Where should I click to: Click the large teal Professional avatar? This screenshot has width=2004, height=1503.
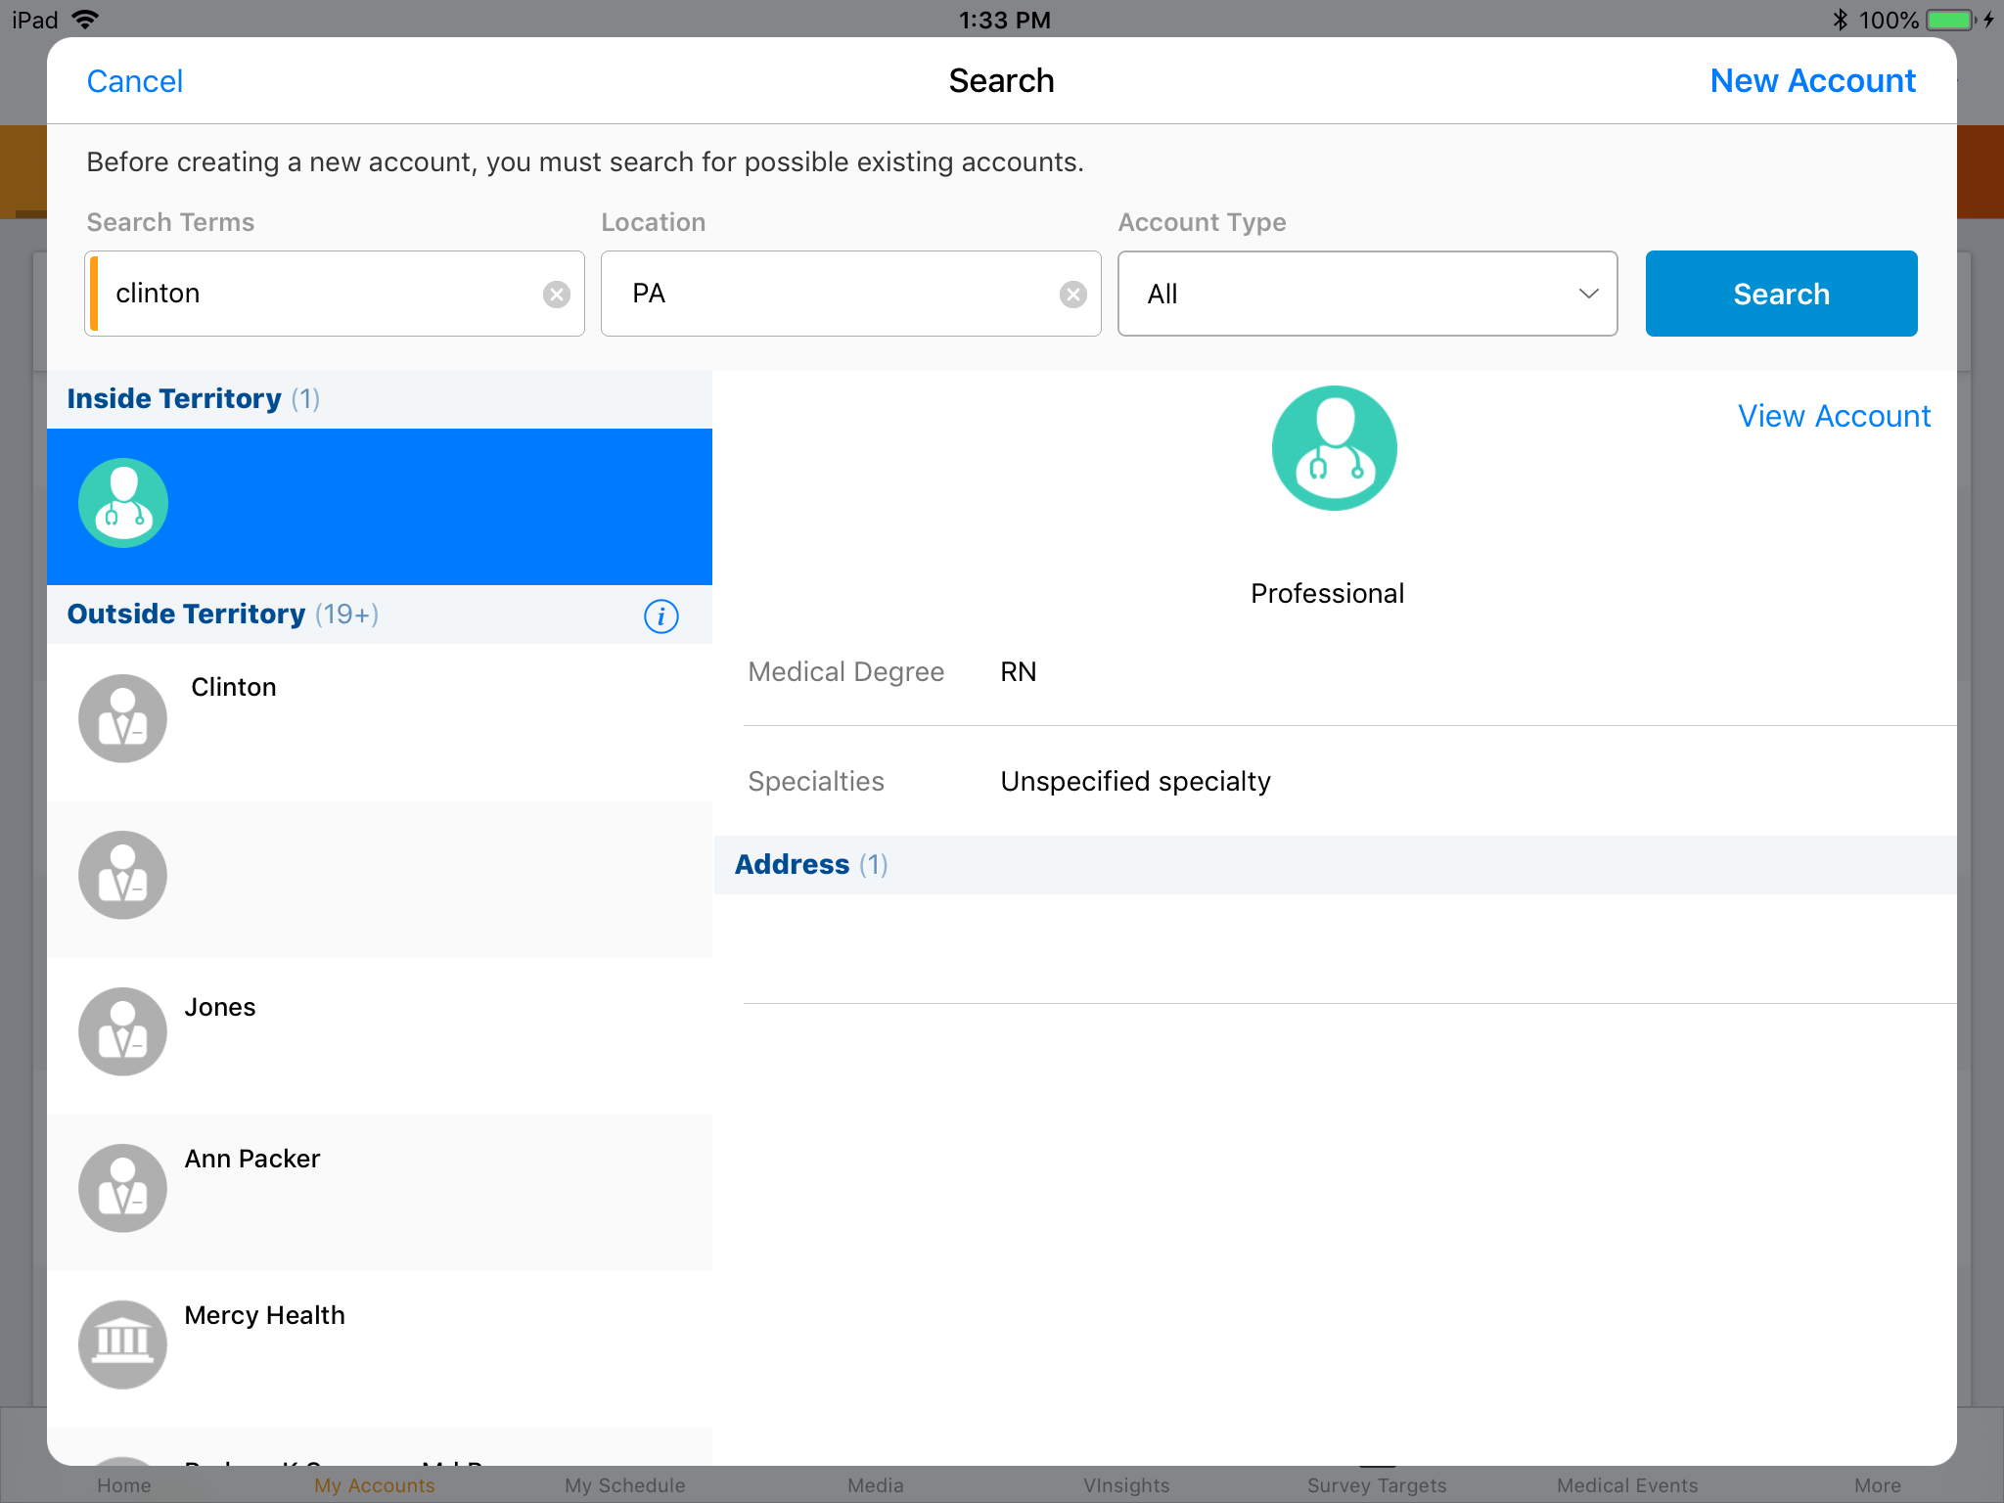(x=1334, y=448)
